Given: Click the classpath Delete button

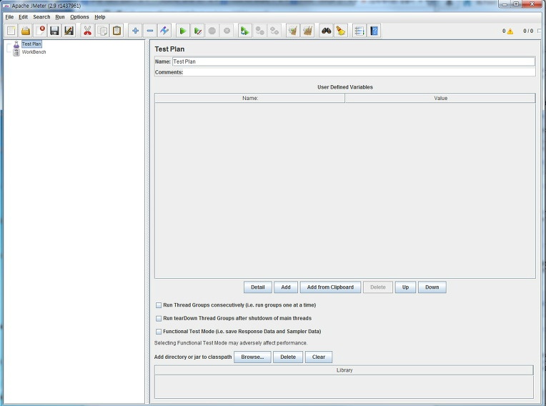Looking at the screenshot, I should [288, 357].
